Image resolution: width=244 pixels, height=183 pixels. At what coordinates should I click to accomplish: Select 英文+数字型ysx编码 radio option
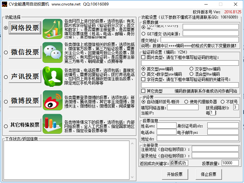[x=143, y=74]
